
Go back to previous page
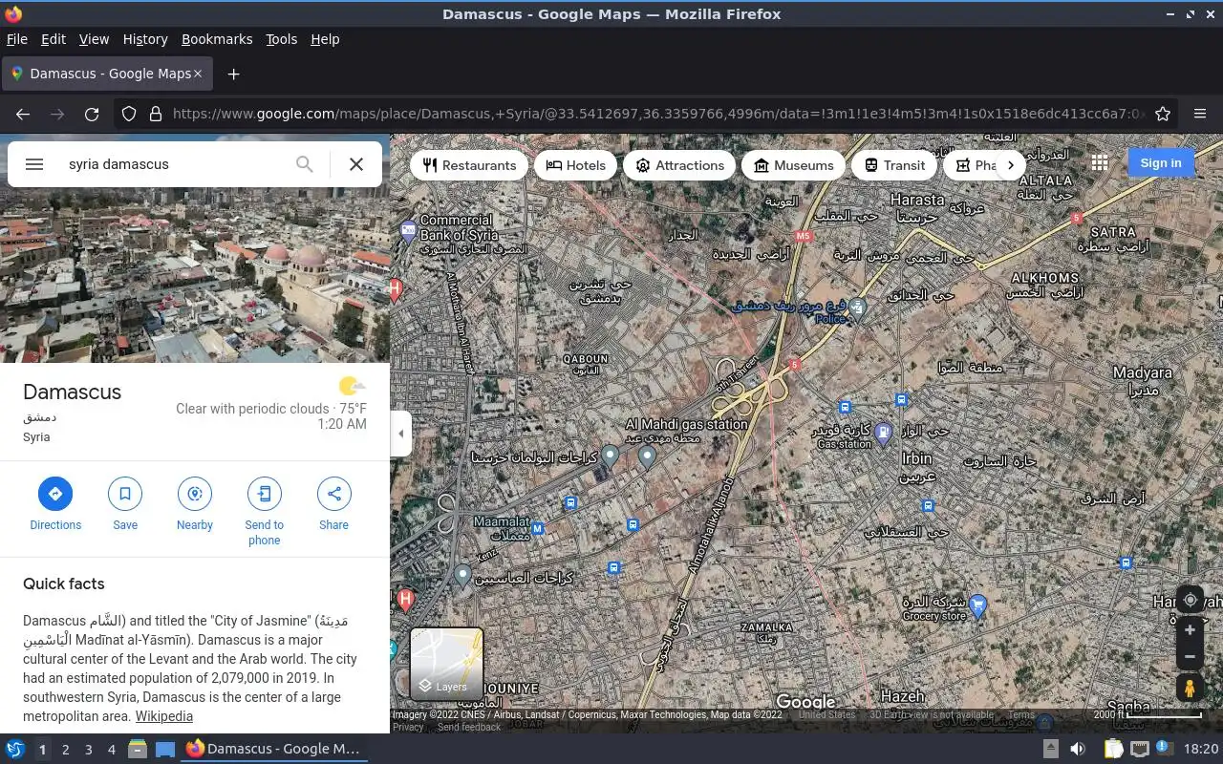[x=23, y=114]
